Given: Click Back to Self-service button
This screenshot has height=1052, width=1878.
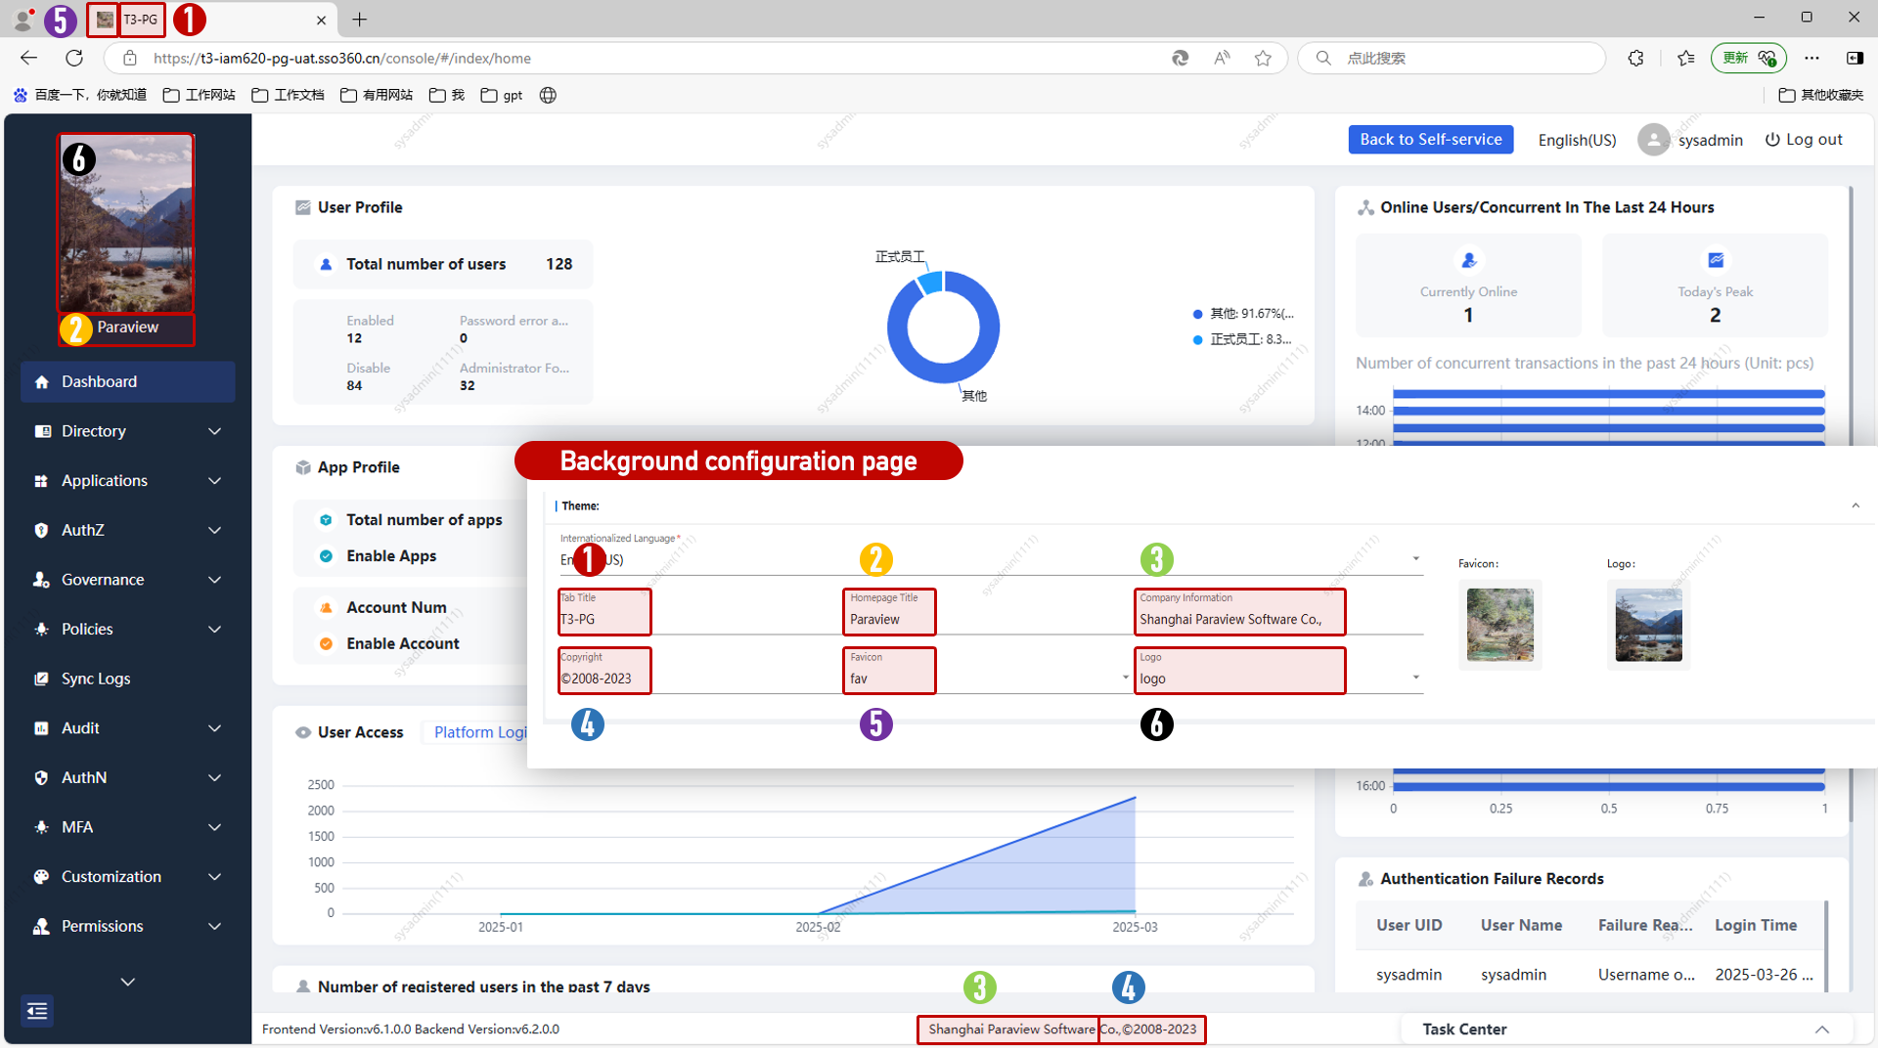Looking at the screenshot, I should [1430, 140].
